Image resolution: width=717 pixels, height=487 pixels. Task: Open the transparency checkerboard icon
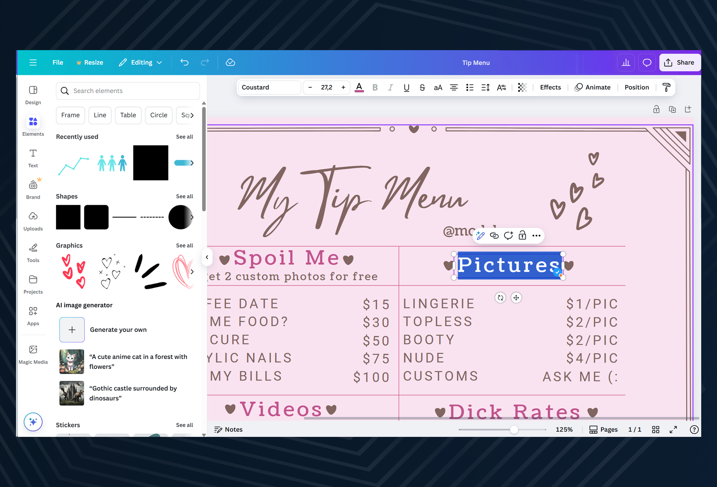522,88
